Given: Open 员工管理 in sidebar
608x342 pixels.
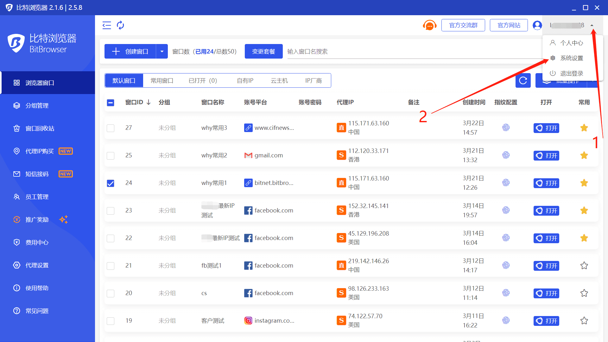Looking at the screenshot, I should 47,197.
